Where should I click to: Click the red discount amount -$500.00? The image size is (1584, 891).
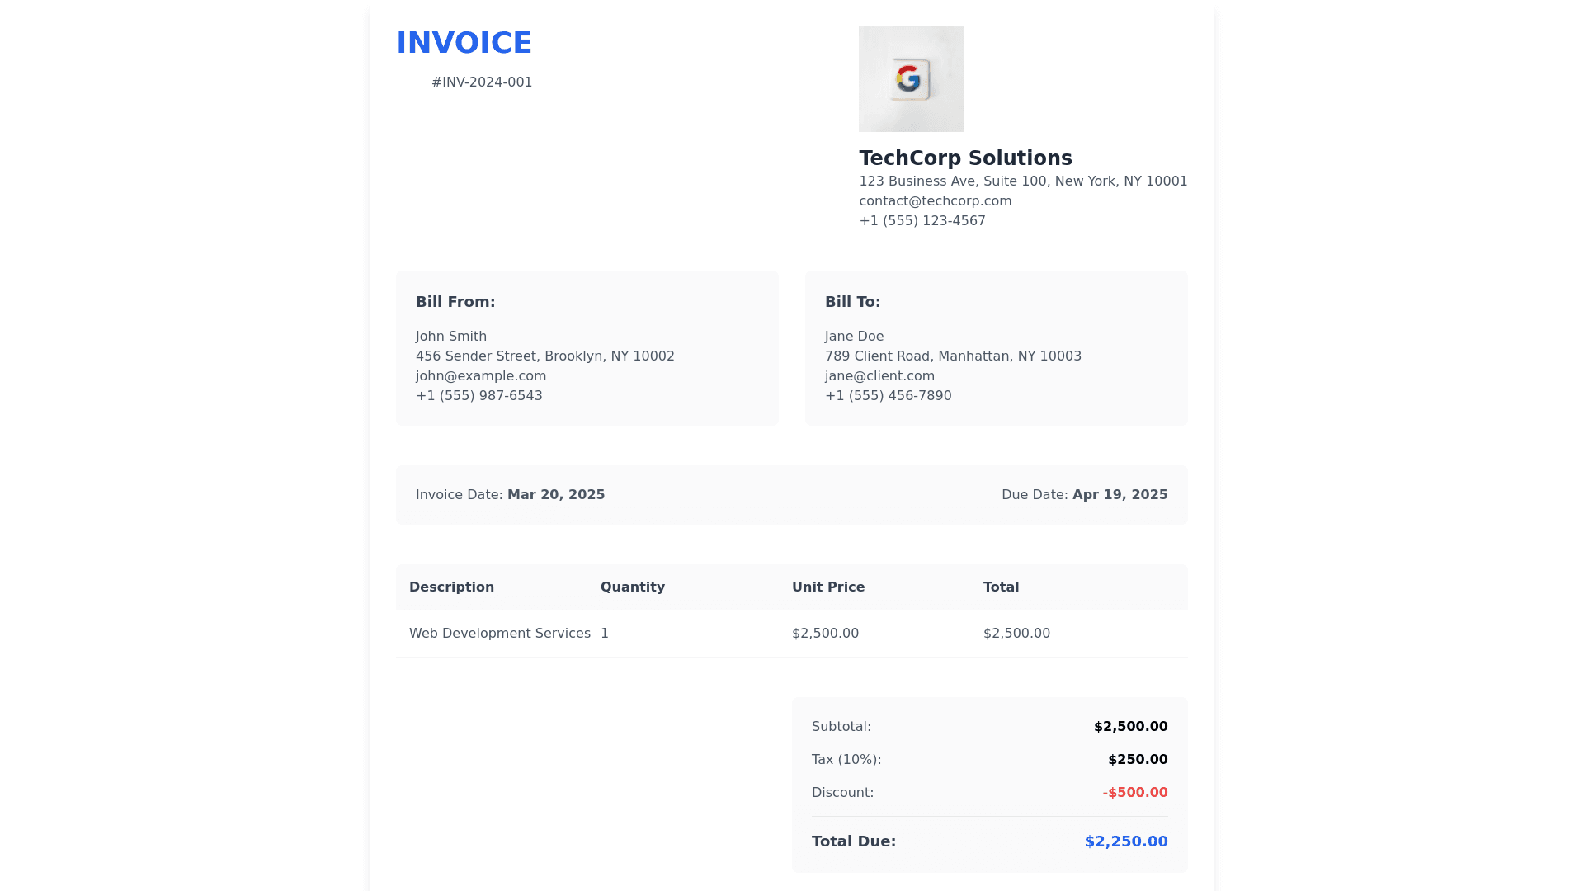[x=1134, y=793]
